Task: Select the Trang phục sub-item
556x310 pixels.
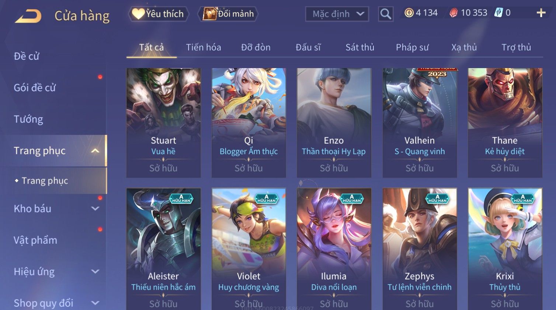Action: (x=45, y=181)
